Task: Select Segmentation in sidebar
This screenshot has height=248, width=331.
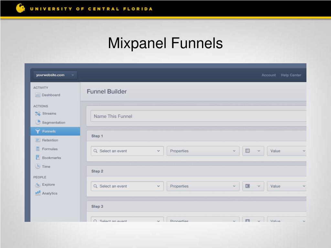Action: (55, 122)
